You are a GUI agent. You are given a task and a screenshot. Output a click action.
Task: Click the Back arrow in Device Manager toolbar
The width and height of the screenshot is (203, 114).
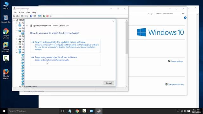coord(14,16)
